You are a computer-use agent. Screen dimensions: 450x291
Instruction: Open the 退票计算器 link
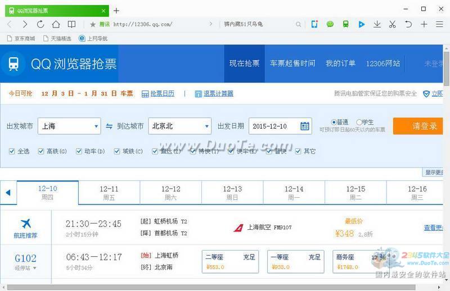coord(218,94)
